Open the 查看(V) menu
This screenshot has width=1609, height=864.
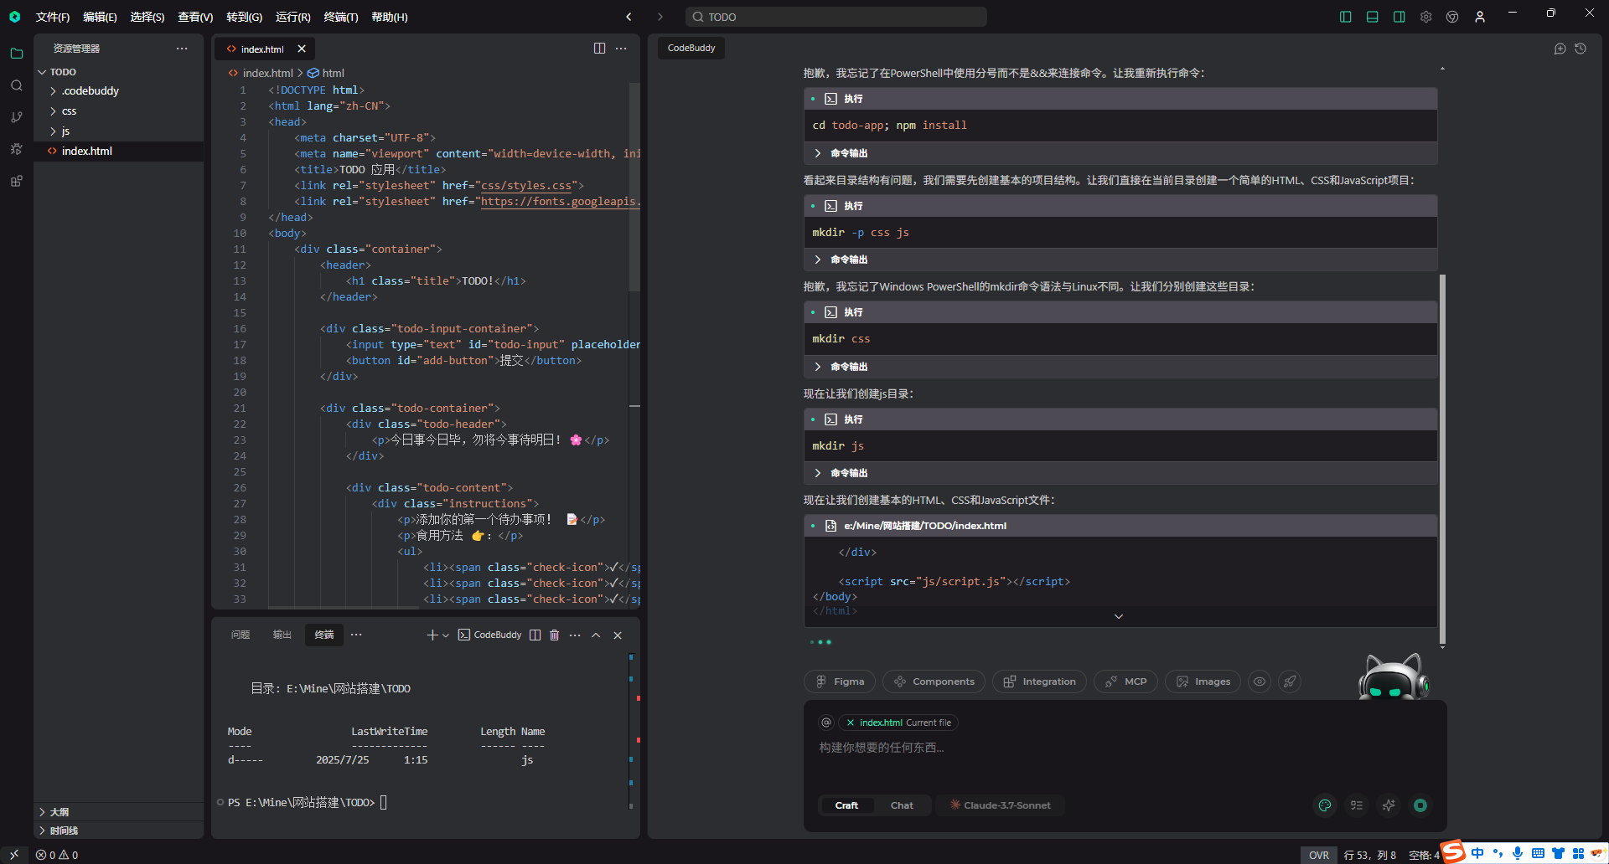(195, 17)
